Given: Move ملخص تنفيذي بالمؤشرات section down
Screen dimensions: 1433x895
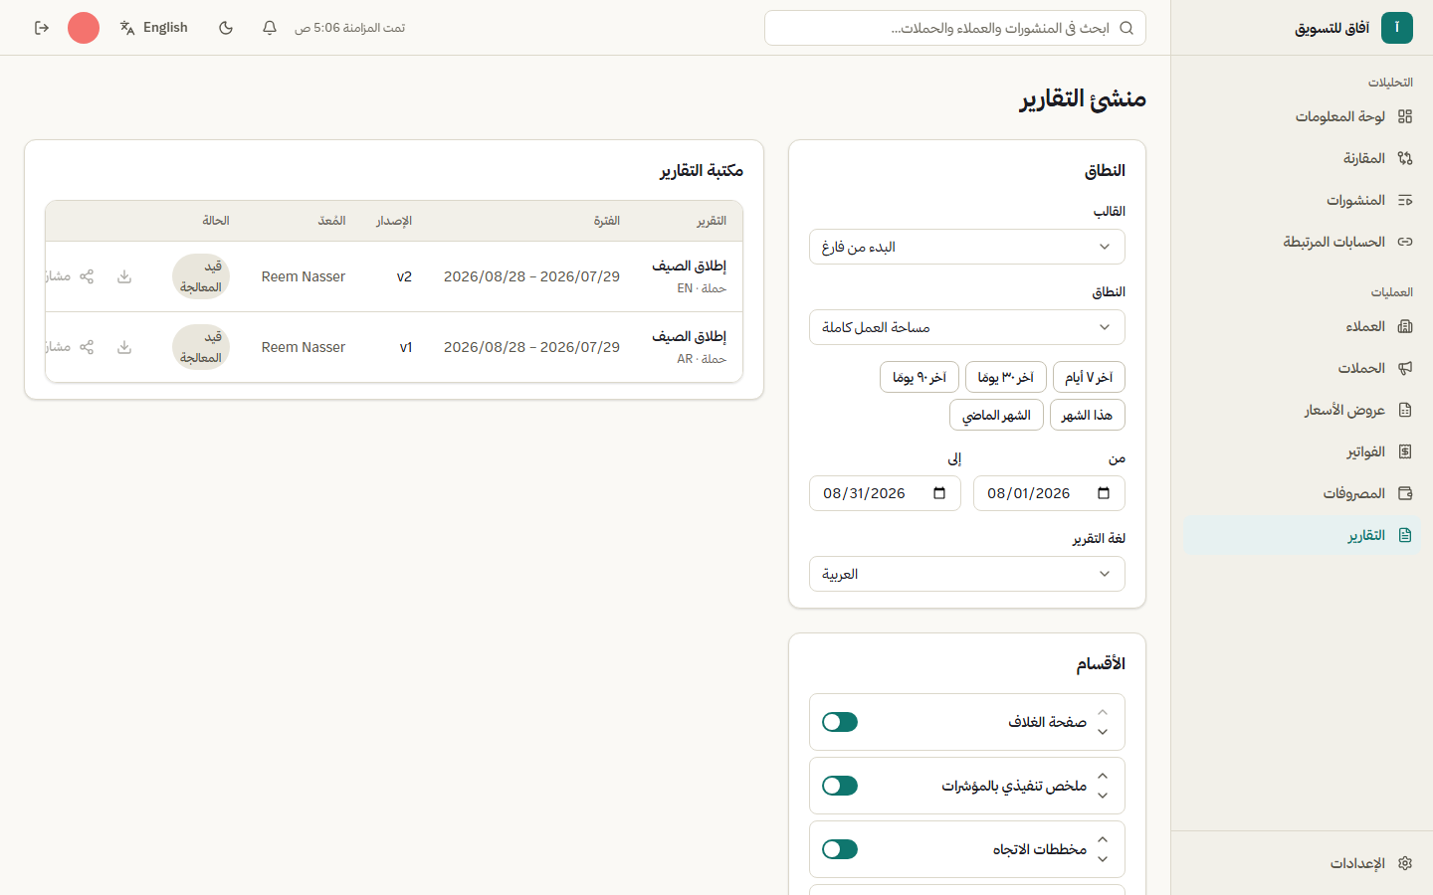Looking at the screenshot, I should 1103,796.
